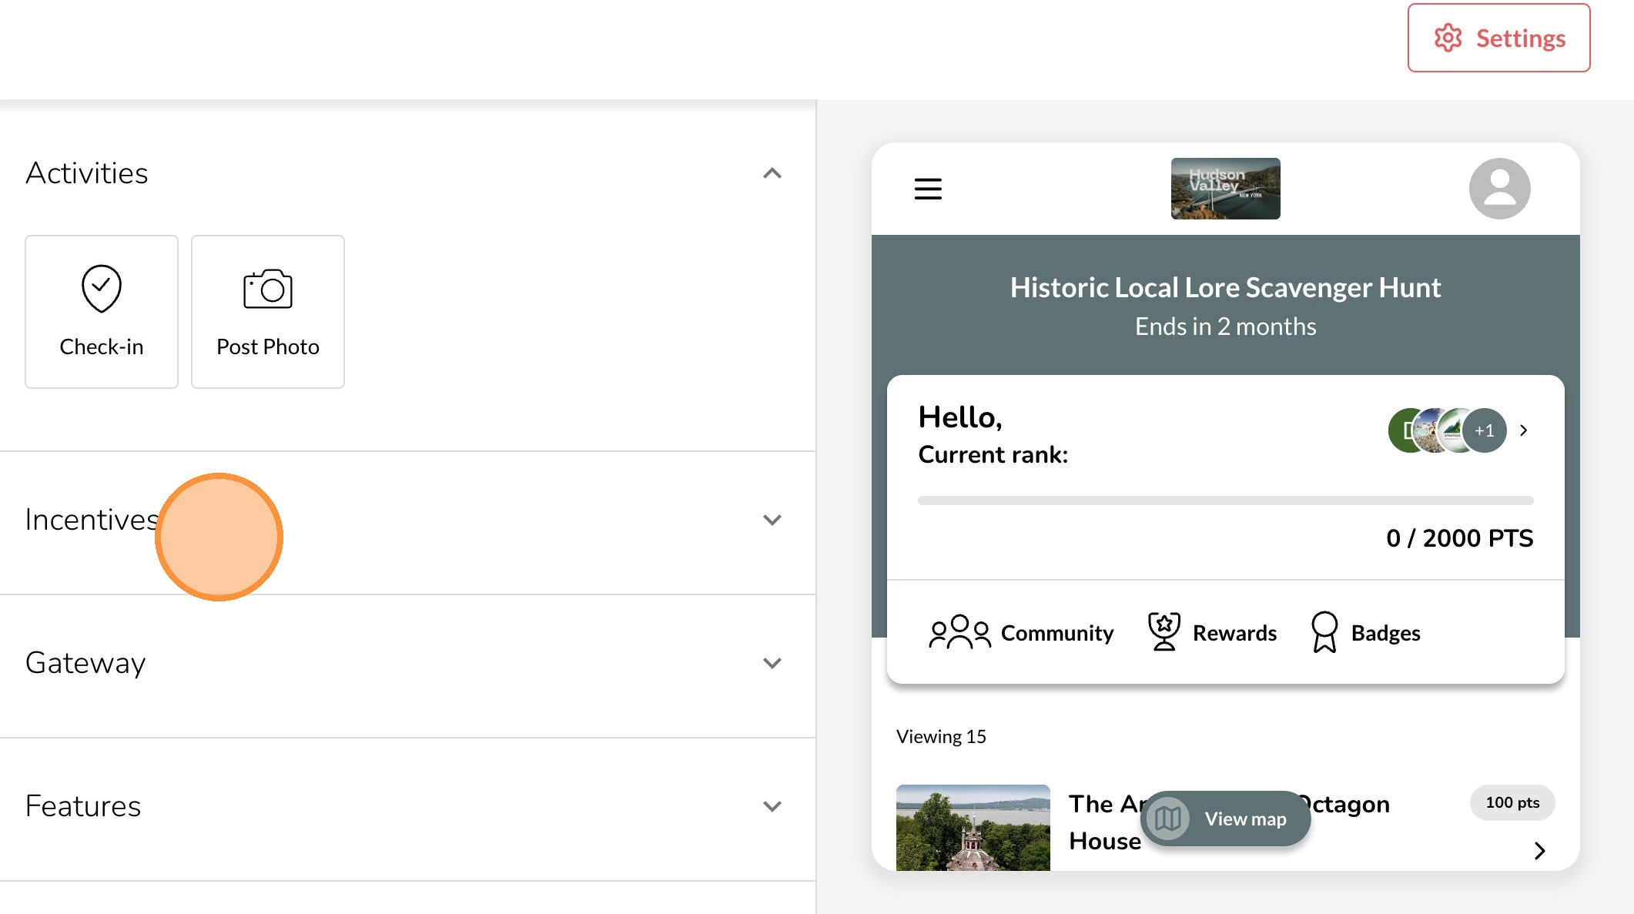Click the points progress bar
Screen dimensions: 1634x914
point(1225,501)
